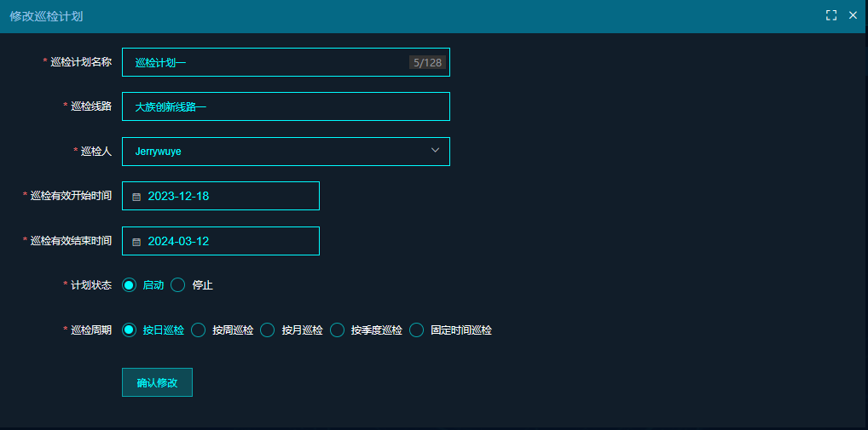This screenshot has height=430, width=868.
Task: Choose 按日巡检 inspection cycle
Action: pyautogui.click(x=129, y=330)
